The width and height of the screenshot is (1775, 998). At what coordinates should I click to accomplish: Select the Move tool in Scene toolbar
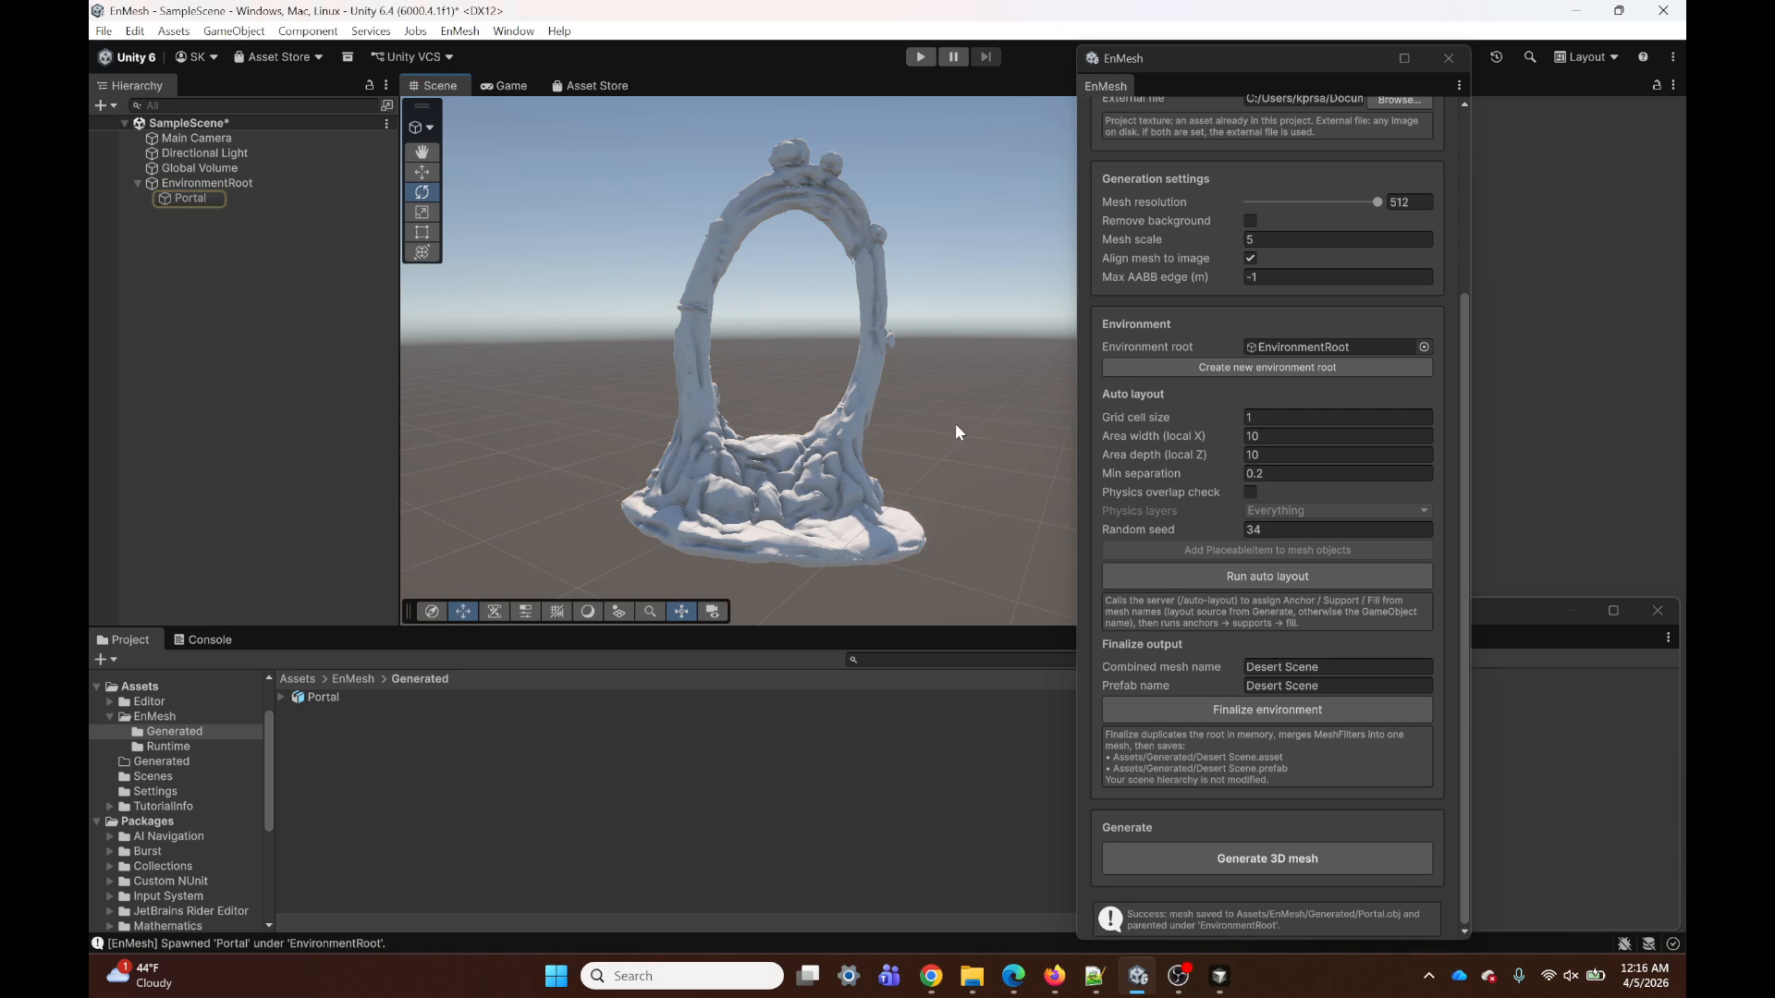pyautogui.click(x=422, y=172)
